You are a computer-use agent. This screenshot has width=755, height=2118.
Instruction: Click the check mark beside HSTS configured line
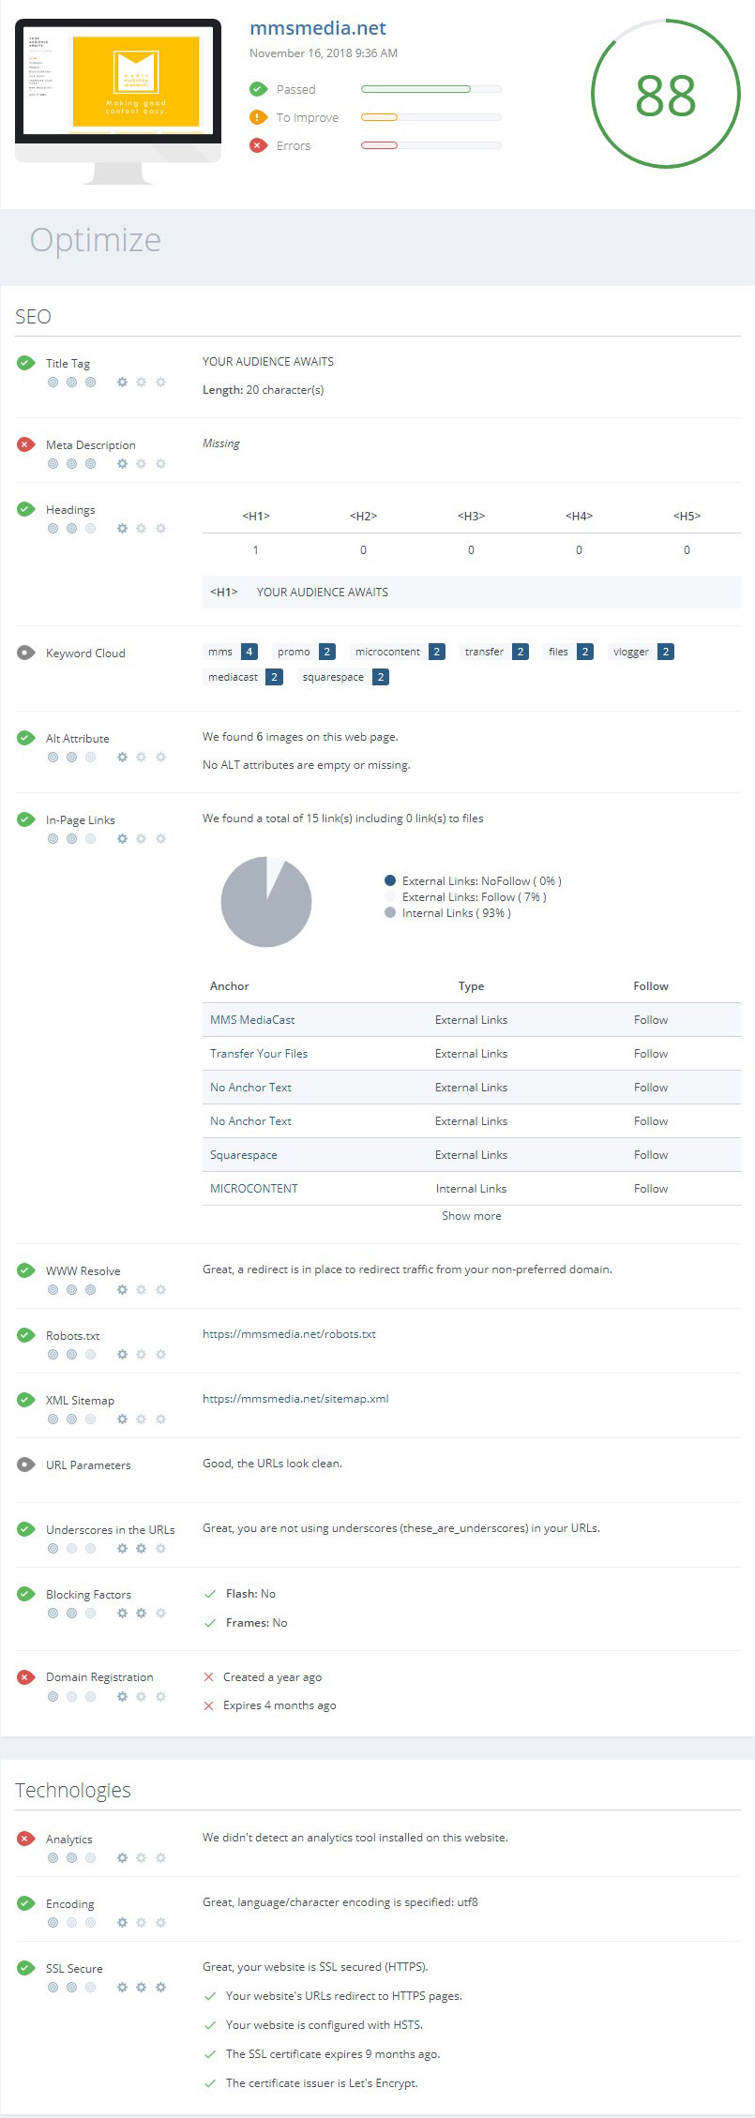210,2025
